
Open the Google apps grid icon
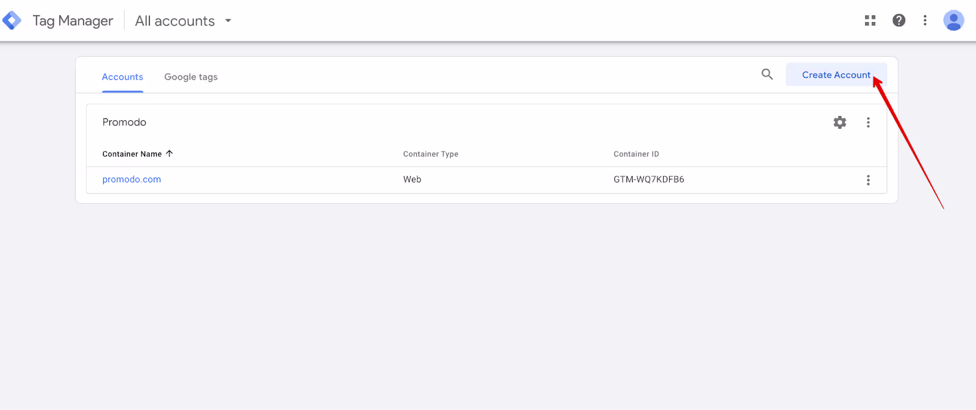click(x=870, y=21)
